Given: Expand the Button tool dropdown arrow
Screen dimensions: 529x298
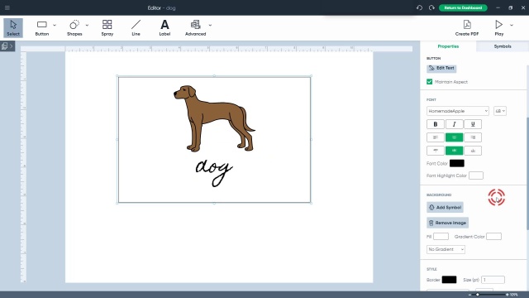Looking at the screenshot, I should [x=55, y=25].
